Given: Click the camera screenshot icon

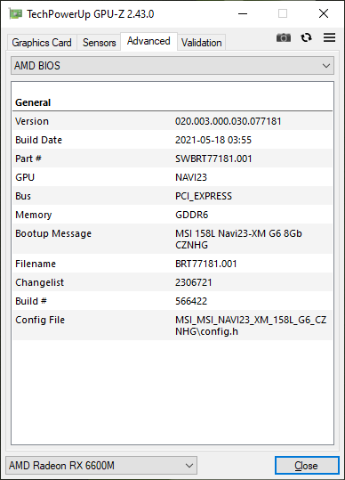Looking at the screenshot, I should point(284,37).
